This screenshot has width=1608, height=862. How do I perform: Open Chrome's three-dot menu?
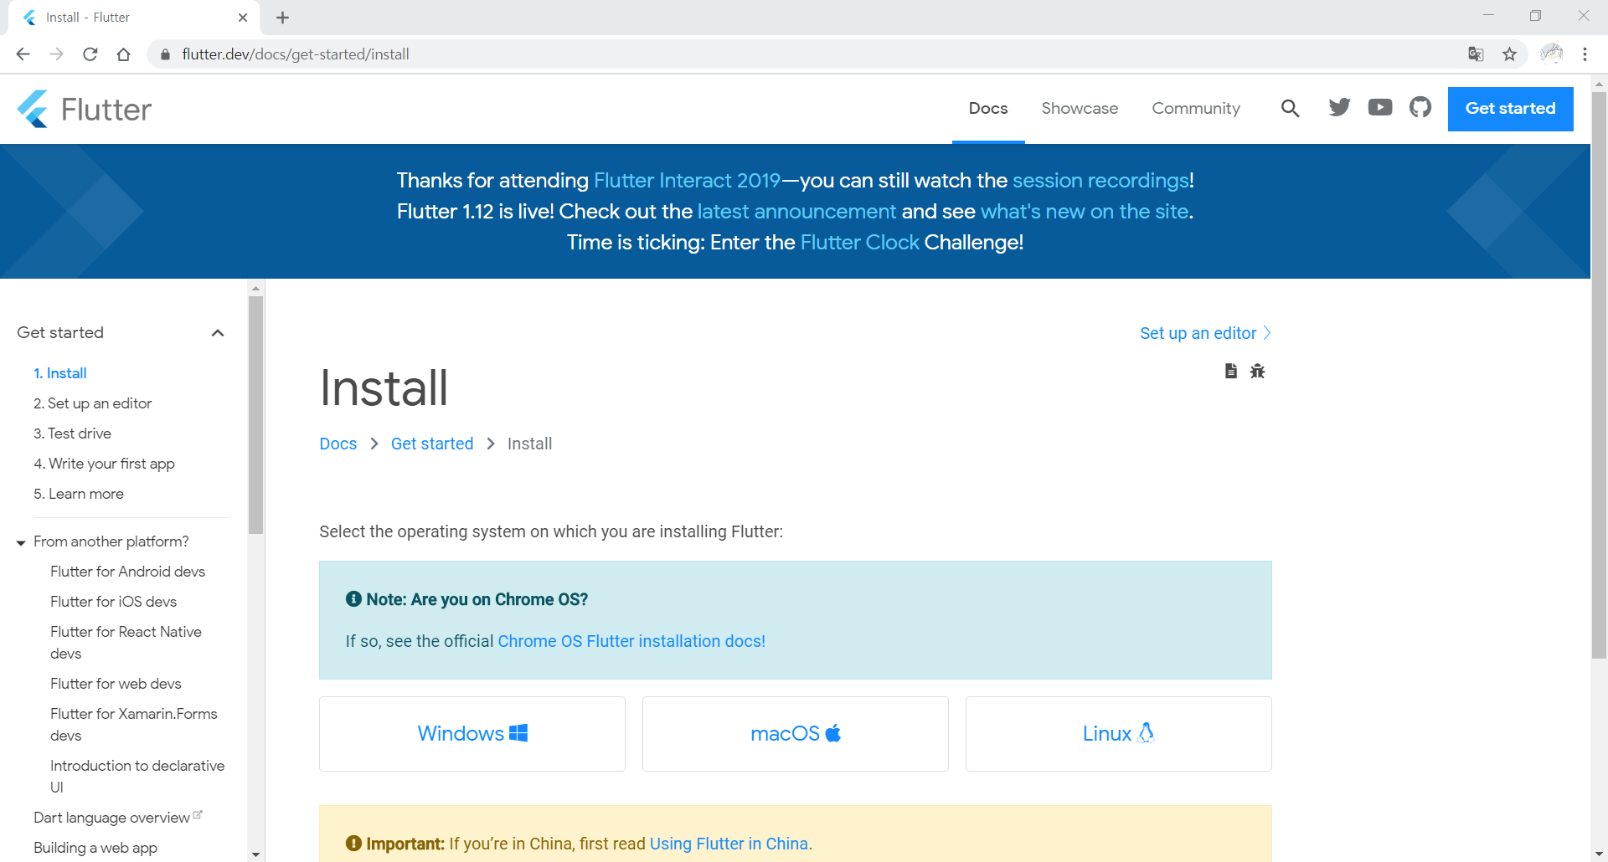1585,54
